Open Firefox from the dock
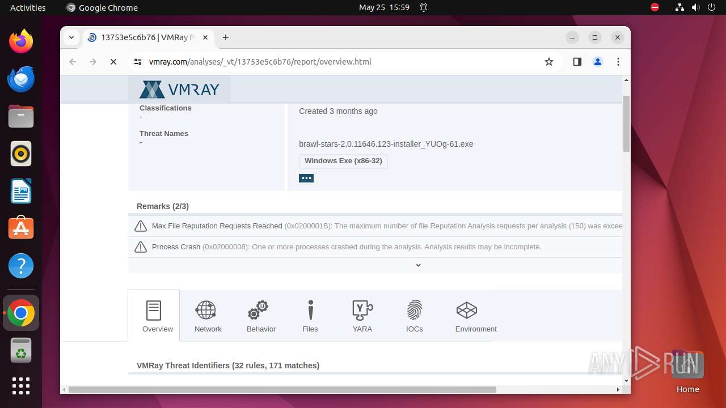 click(21, 41)
